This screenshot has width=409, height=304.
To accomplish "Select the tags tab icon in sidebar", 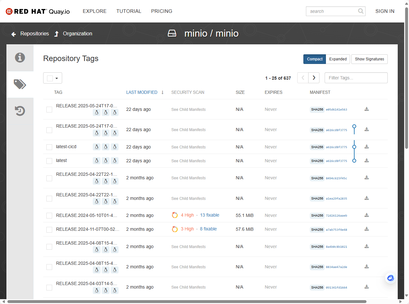I will 20,85.
